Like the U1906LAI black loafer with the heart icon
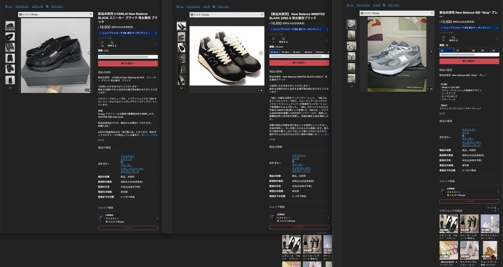503x267 pixels. click(102, 42)
